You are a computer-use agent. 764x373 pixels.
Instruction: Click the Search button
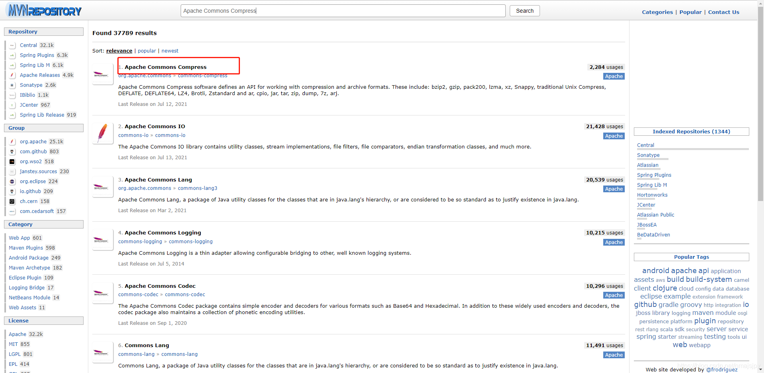(x=524, y=11)
